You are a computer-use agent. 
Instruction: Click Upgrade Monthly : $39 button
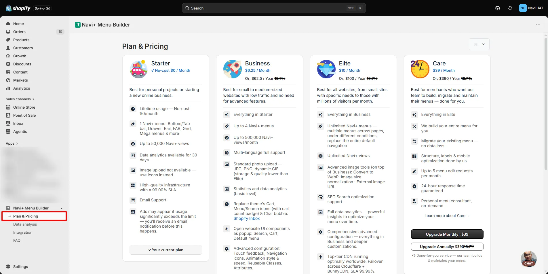[x=447, y=234]
